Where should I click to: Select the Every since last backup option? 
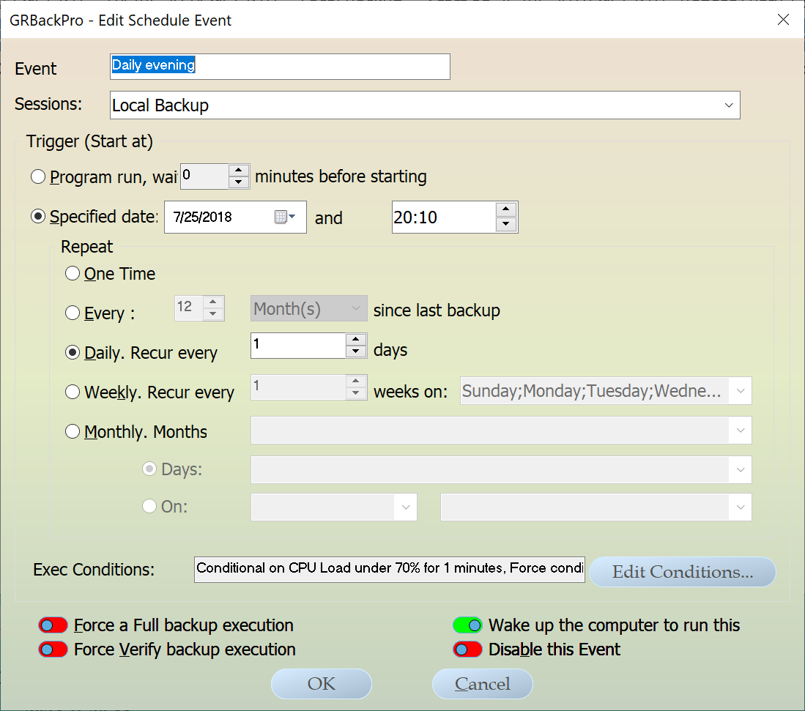click(x=73, y=313)
